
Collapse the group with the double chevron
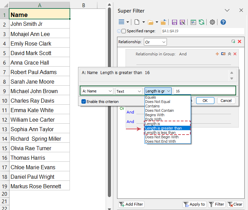coord(229,54)
